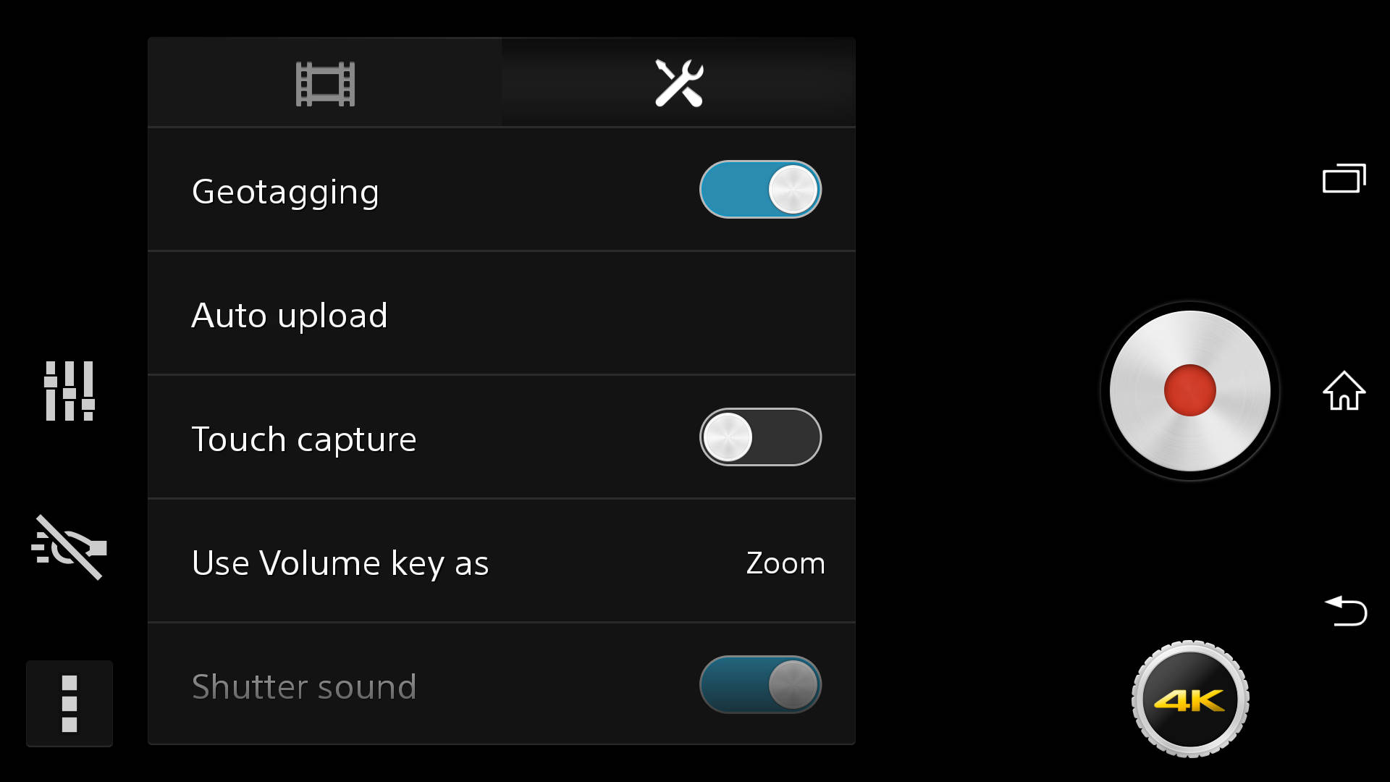Open the manual adjustment sliders icon
1390x782 pixels.
[69, 391]
